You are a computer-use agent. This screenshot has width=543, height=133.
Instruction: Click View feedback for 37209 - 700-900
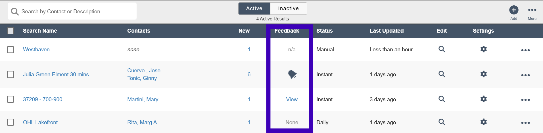292,99
